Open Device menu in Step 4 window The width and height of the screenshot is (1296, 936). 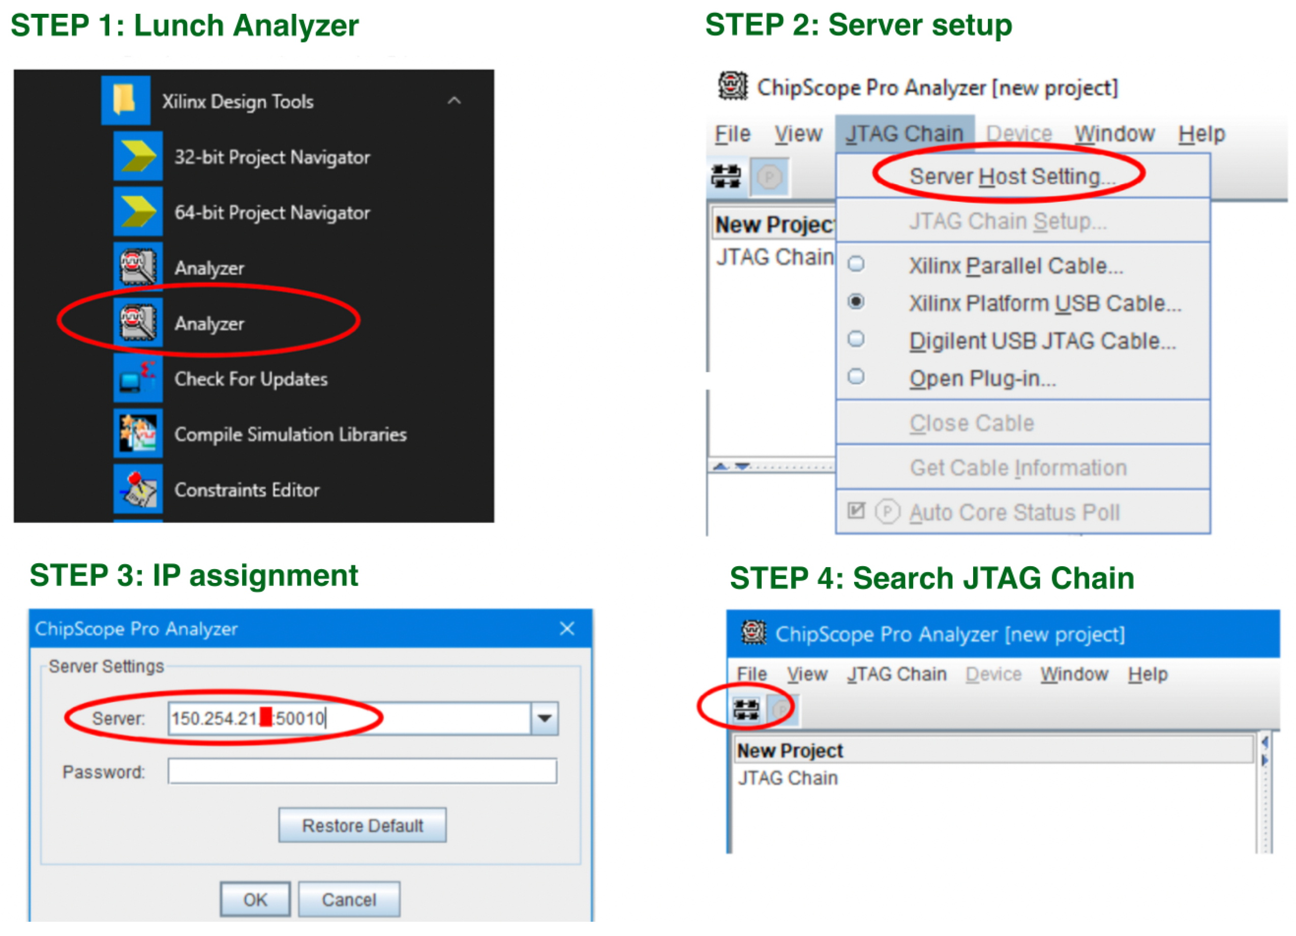tap(993, 675)
